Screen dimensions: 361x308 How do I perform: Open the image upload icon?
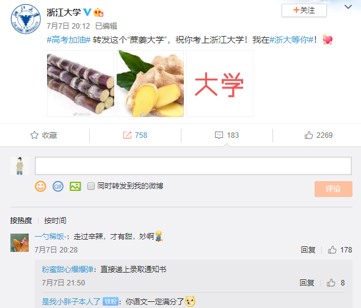75,186
